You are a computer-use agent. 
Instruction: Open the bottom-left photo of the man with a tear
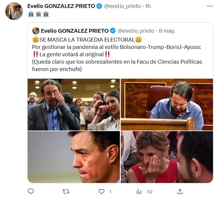pyautogui.click(x=74, y=157)
